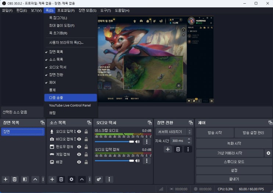
Task: Pop out the 장면 전환 dock panel
Action: (x=191, y=123)
